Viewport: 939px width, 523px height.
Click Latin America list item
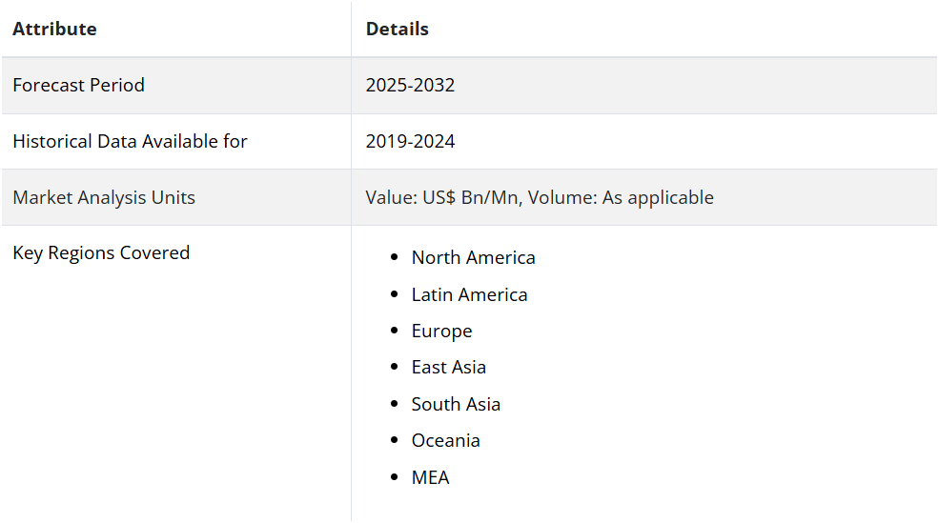(x=469, y=294)
